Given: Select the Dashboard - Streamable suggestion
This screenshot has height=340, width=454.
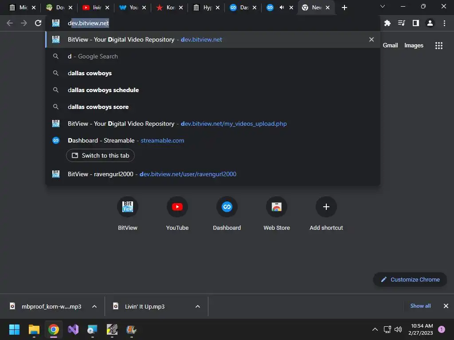Looking at the screenshot, I should pyautogui.click(x=213, y=140).
